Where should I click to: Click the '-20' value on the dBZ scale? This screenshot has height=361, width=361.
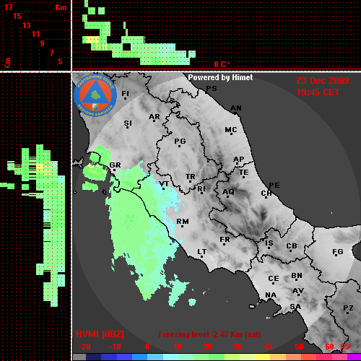pyautogui.click(x=84, y=347)
